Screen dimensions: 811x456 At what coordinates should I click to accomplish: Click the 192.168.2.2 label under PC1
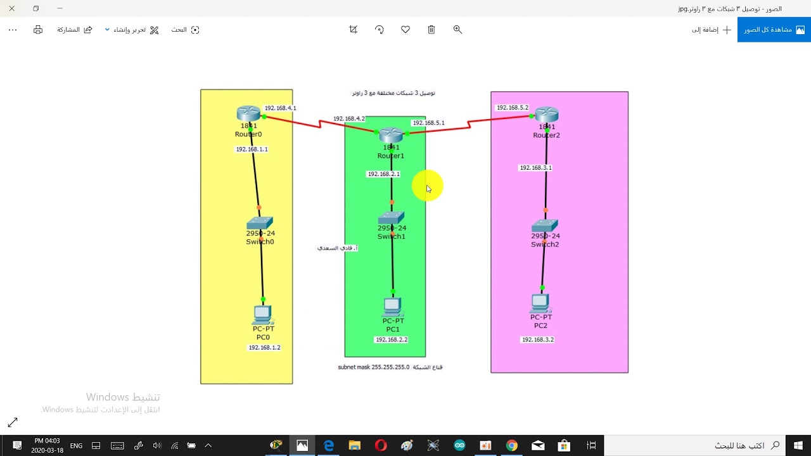[x=392, y=340]
